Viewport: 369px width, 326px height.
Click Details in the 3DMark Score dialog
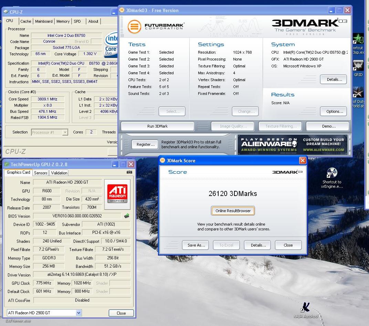coord(257,245)
